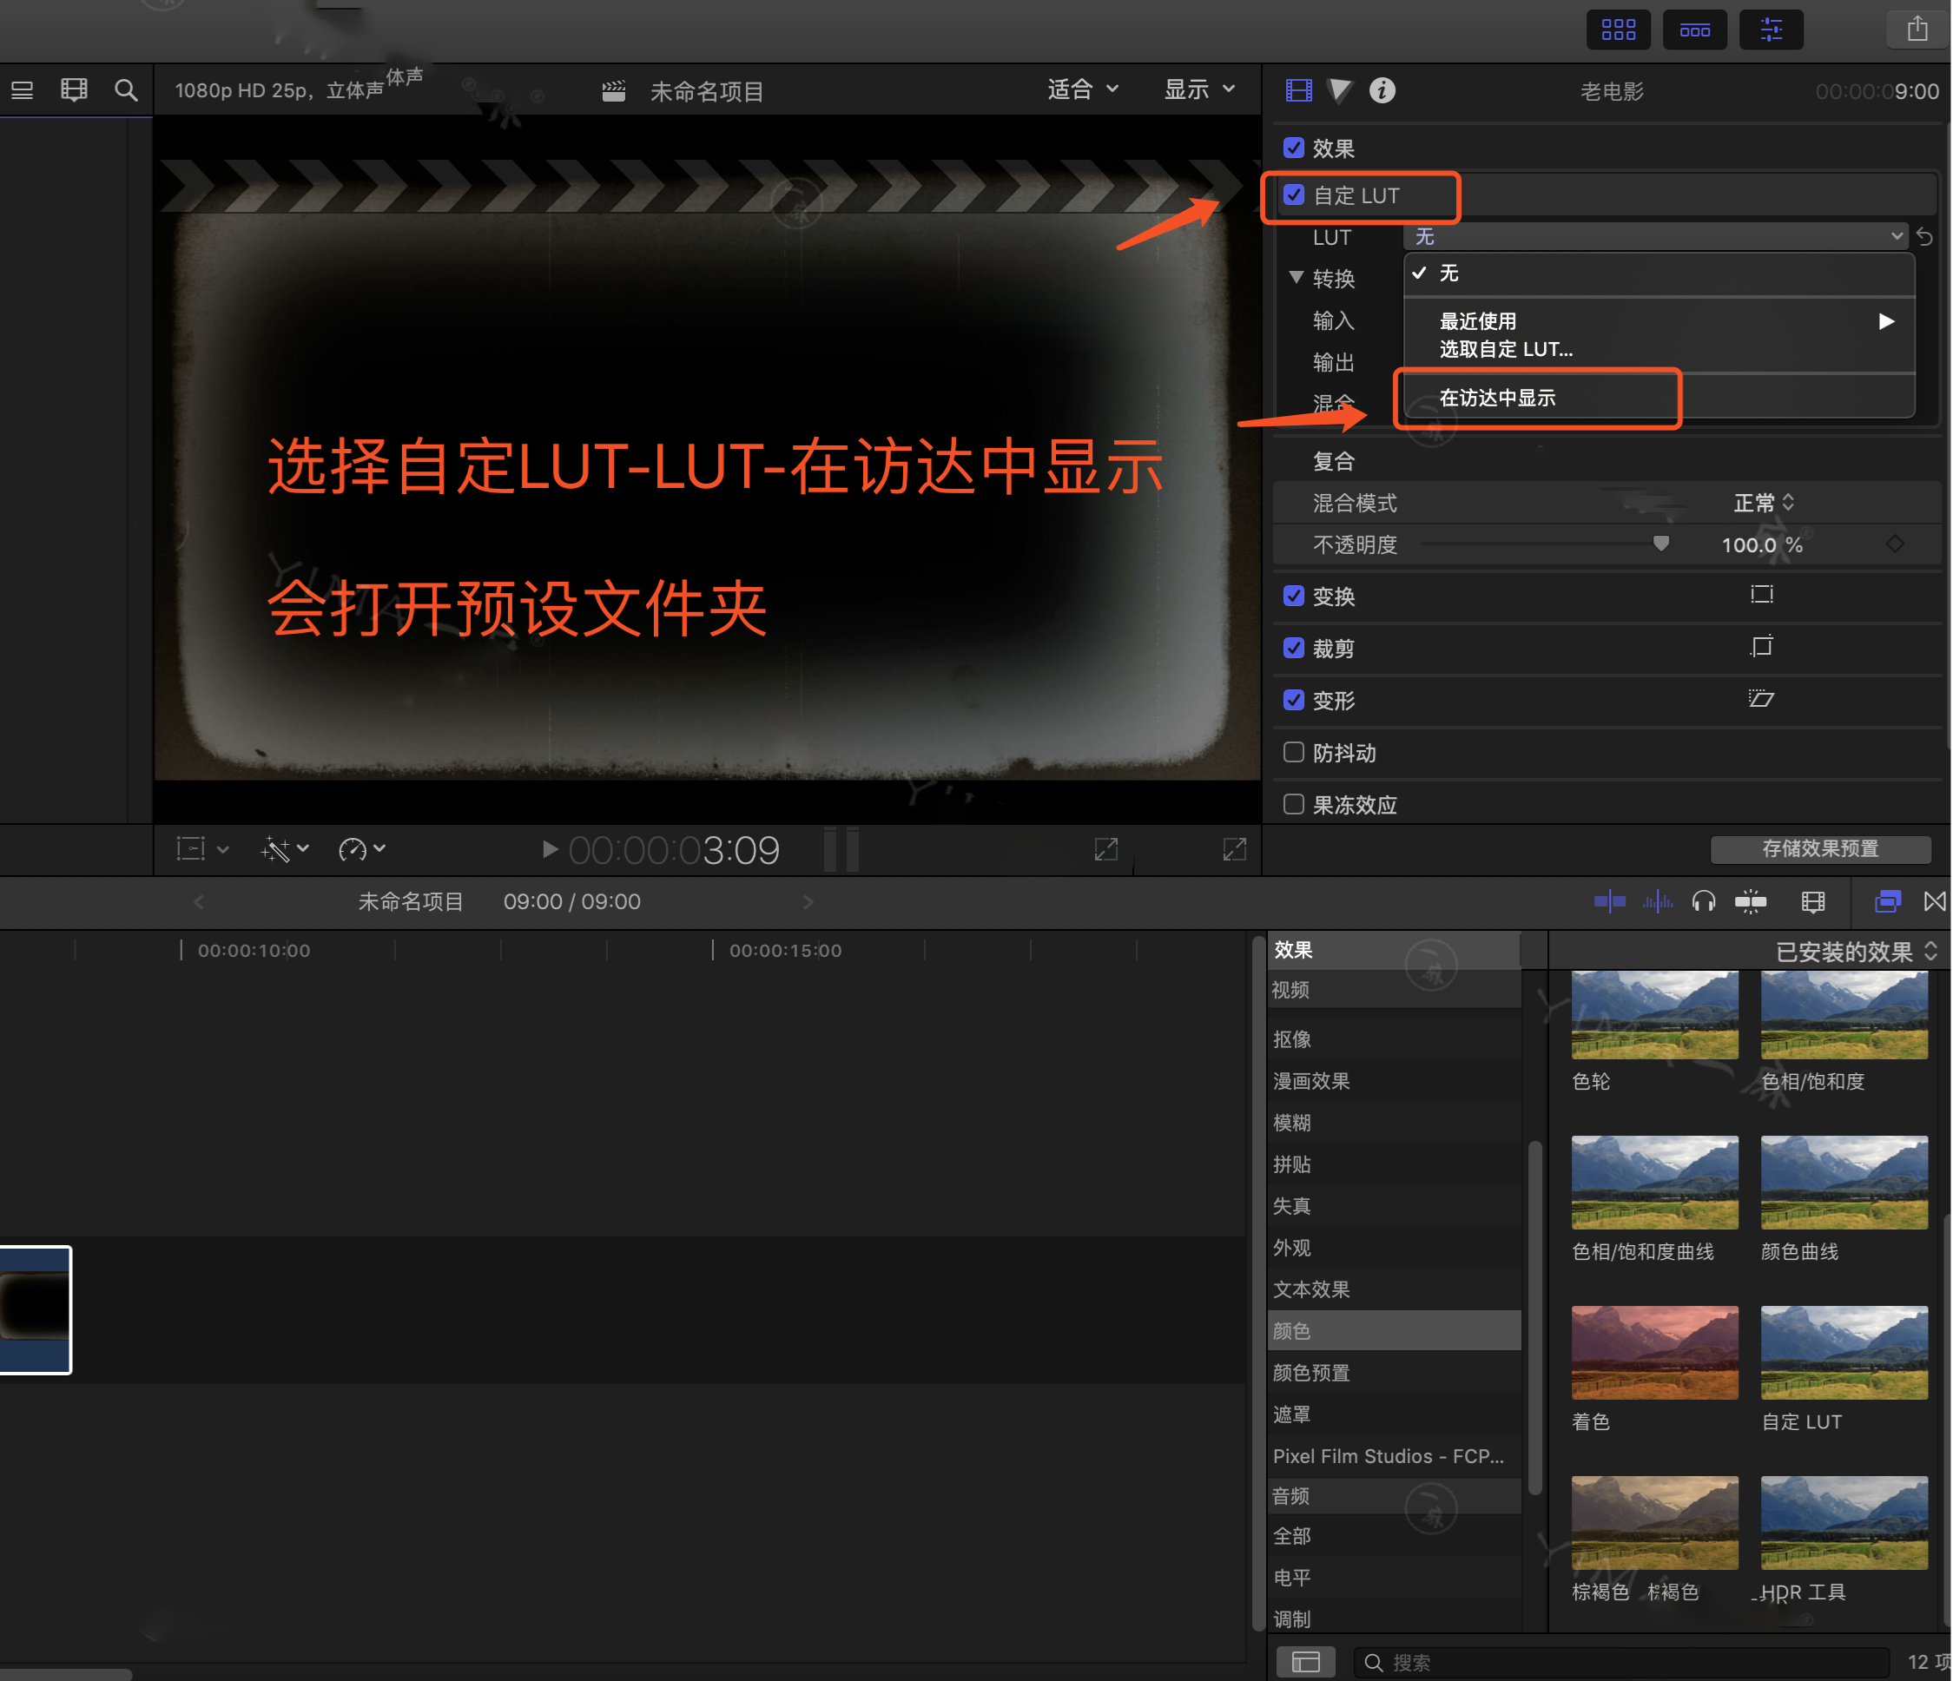Screen dimensions: 1953x1681
Task: Click the 100.0 % opacity value
Action: (x=1761, y=544)
